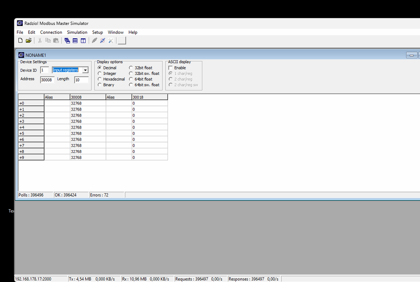Click the 30008 column header
Screen dimensions: 420x282
pos(88,97)
